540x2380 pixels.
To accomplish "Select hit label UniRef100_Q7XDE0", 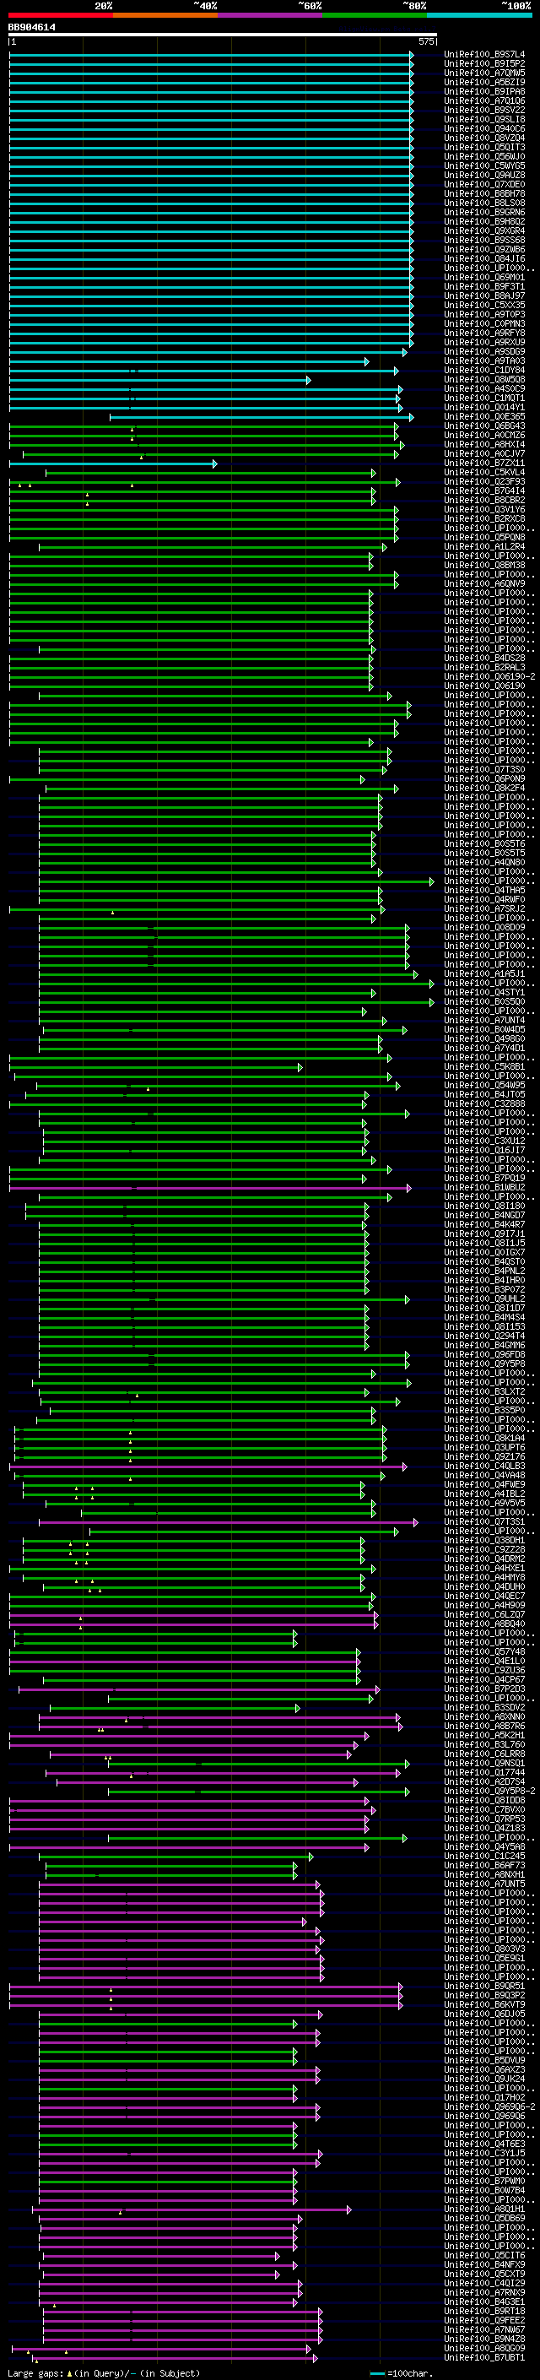I will click(x=483, y=185).
